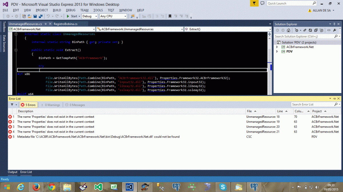This screenshot has width=343, height=192.
Task: Click the notifications flag icon
Action: click(x=254, y=3)
